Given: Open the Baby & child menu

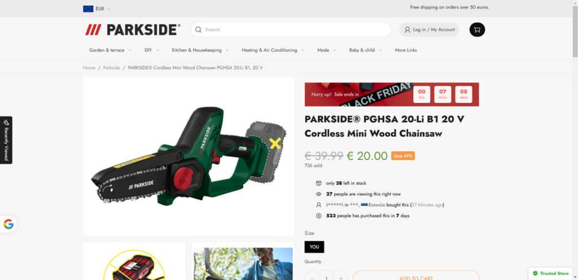Looking at the screenshot, I should pyautogui.click(x=365, y=50).
